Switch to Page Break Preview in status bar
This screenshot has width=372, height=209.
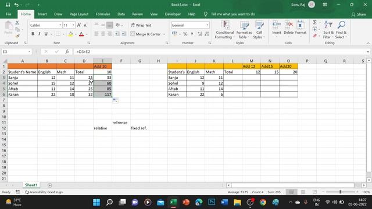[314, 192]
